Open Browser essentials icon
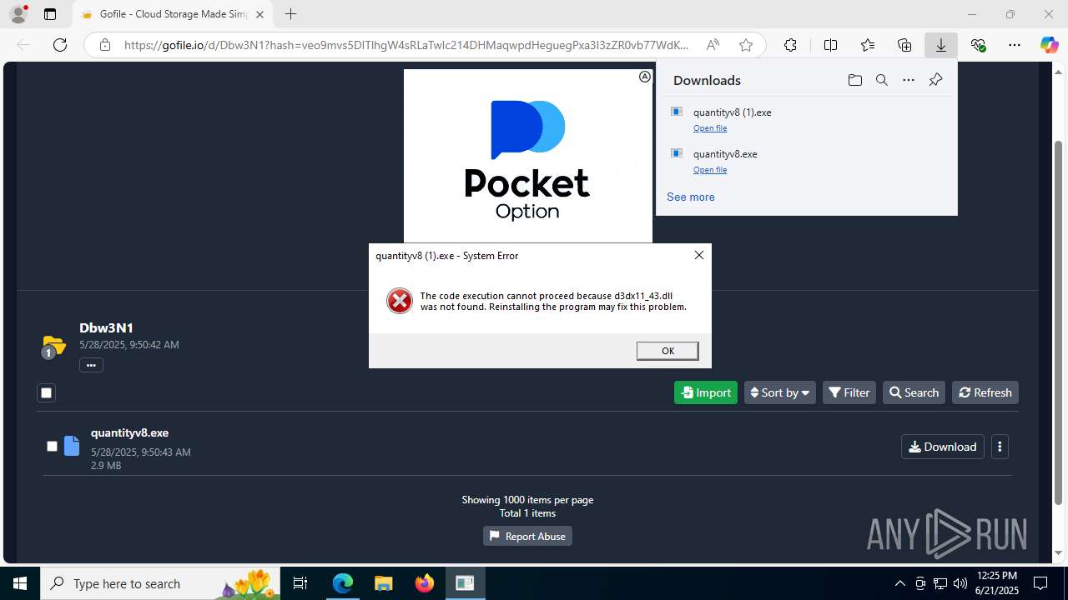1068x600 pixels. 978,45
